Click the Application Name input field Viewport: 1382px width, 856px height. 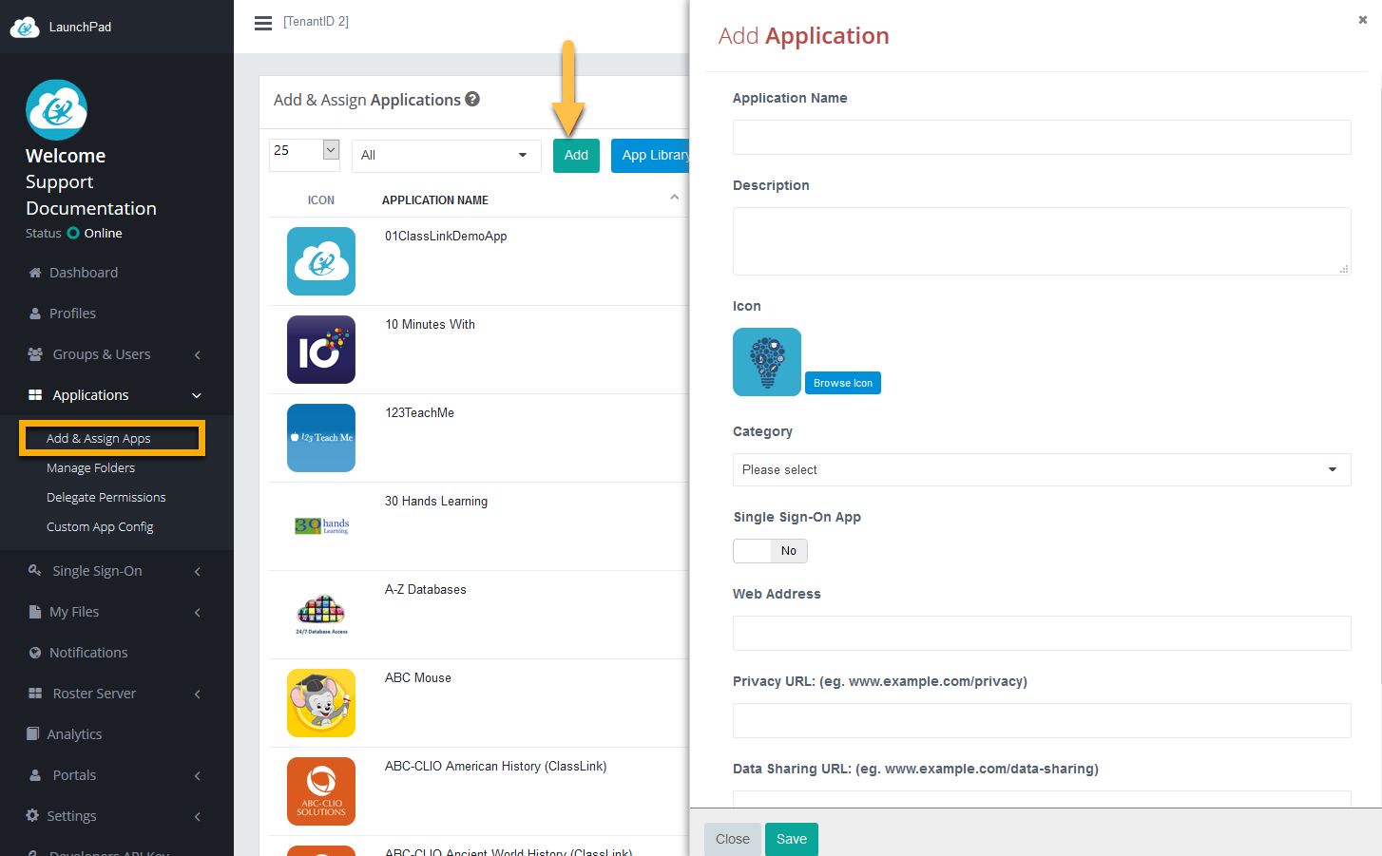tap(1041, 138)
